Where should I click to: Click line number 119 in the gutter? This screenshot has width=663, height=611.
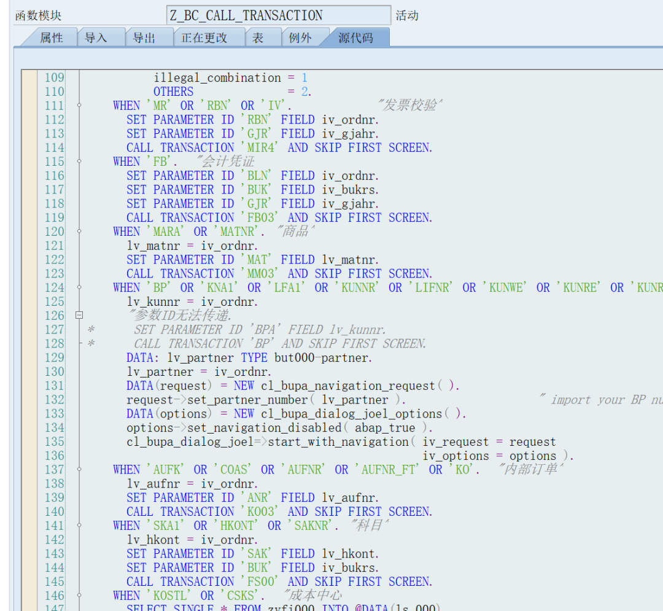(55, 217)
